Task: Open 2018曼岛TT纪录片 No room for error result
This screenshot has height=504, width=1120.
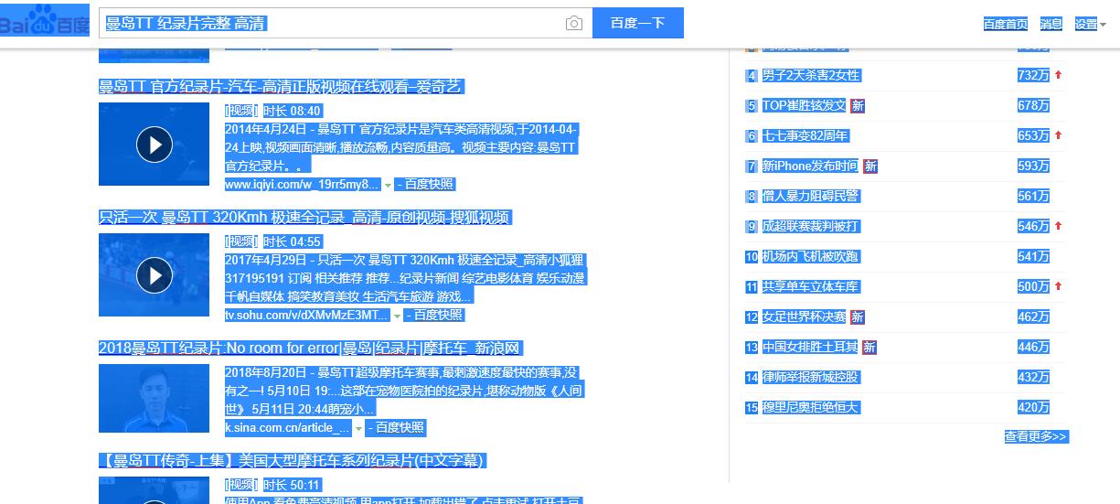Action: pos(311,349)
